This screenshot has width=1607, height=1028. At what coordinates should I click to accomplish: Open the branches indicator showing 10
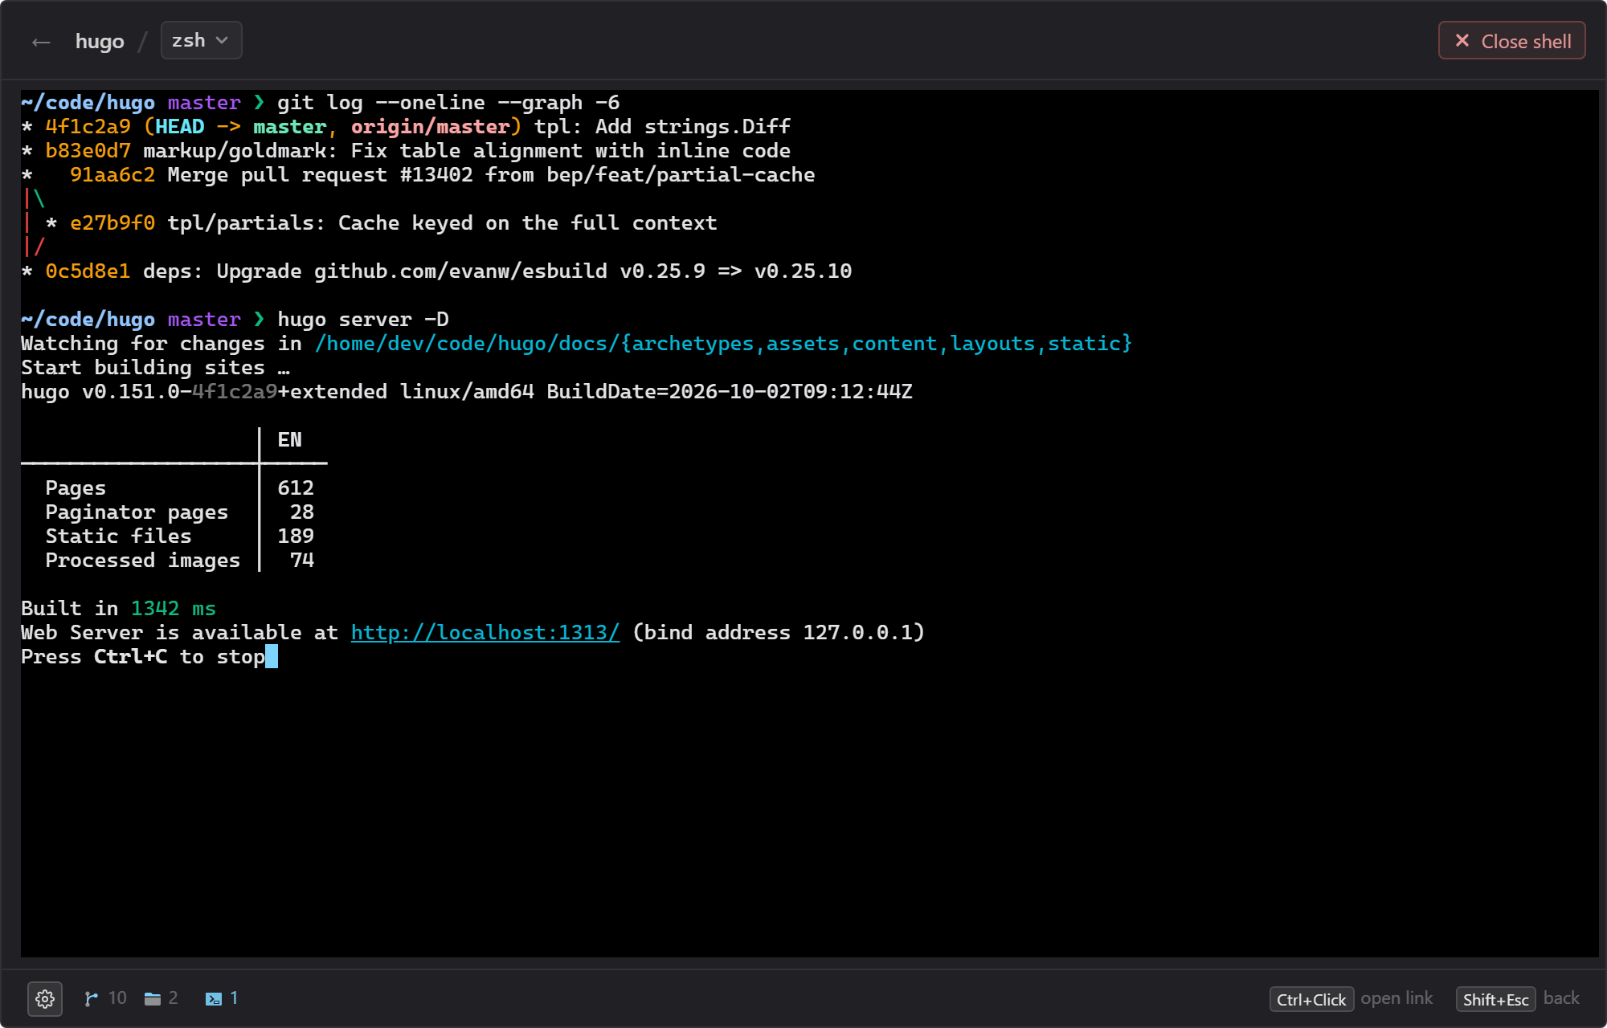click(x=105, y=998)
